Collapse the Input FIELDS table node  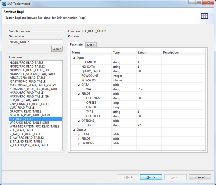(x=79, y=94)
